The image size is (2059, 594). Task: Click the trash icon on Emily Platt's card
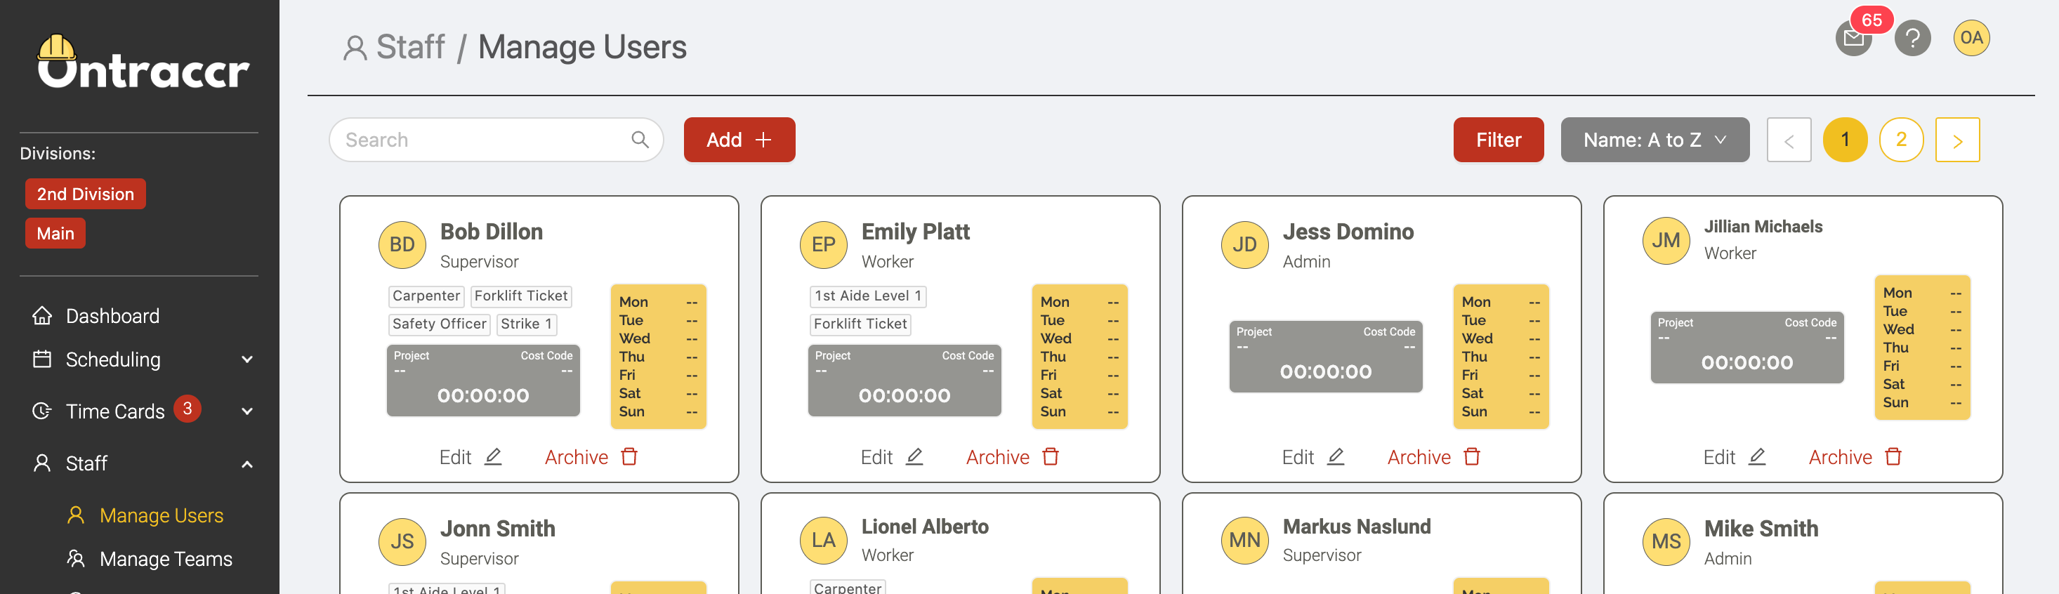click(1051, 456)
